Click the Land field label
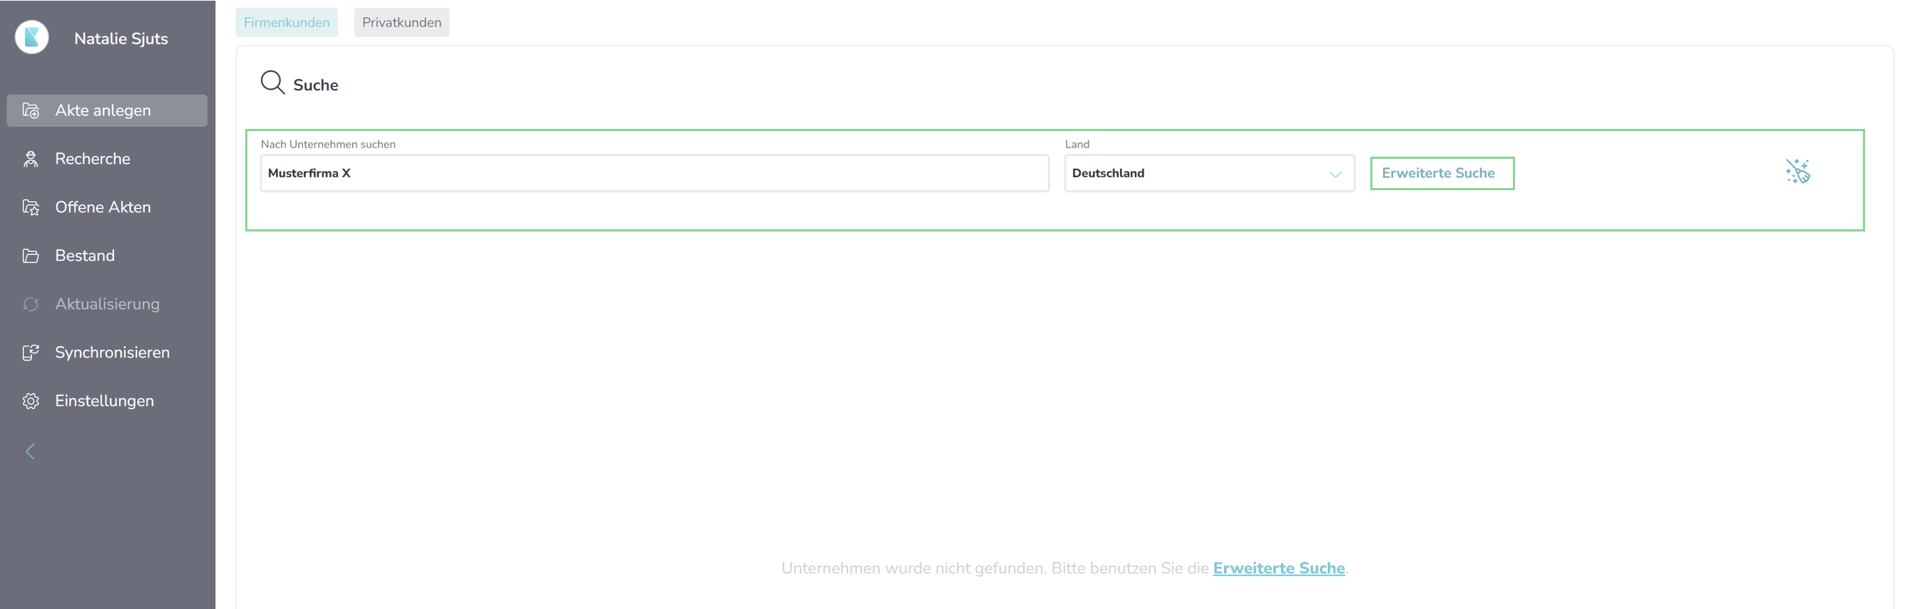This screenshot has height=609, width=1905. click(1077, 144)
